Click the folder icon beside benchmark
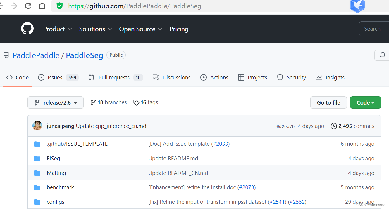 [x=37, y=187]
